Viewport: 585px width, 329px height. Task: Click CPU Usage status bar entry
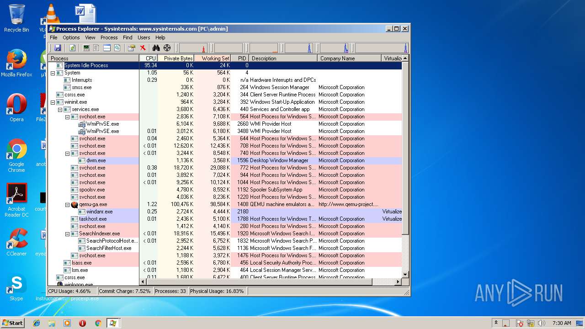72,291
